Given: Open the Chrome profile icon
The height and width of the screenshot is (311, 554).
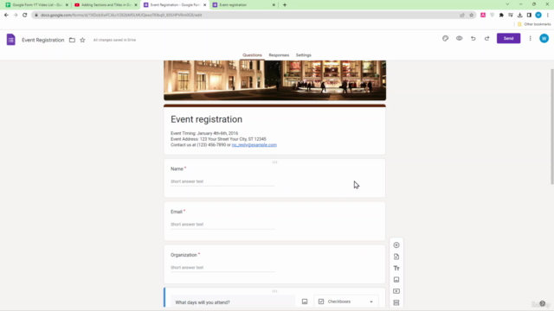Looking at the screenshot, I should pos(538,16).
